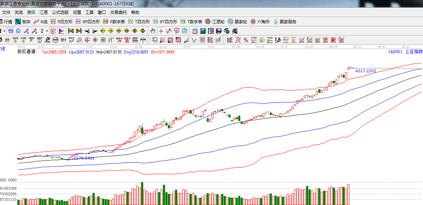This screenshot has height=205, width=423.
Task: Open the calculator icon in toolbar
Action: (203, 31)
